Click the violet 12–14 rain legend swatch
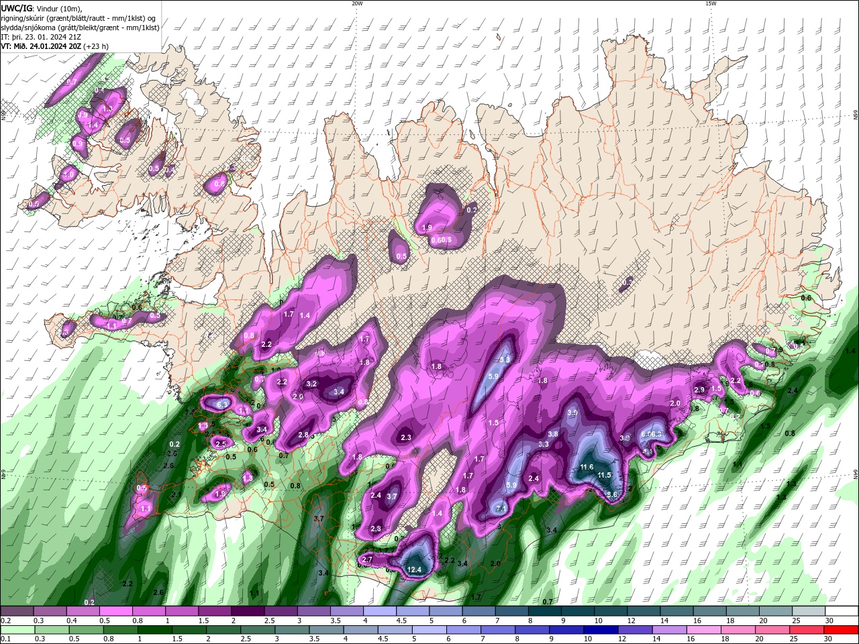Viewport: 859px width, 644px height. 636,630
